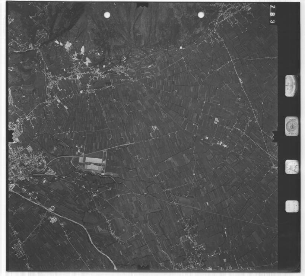Click the bottom-center fiducial notch
The height and width of the screenshot is (276, 305).
point(143,267)
